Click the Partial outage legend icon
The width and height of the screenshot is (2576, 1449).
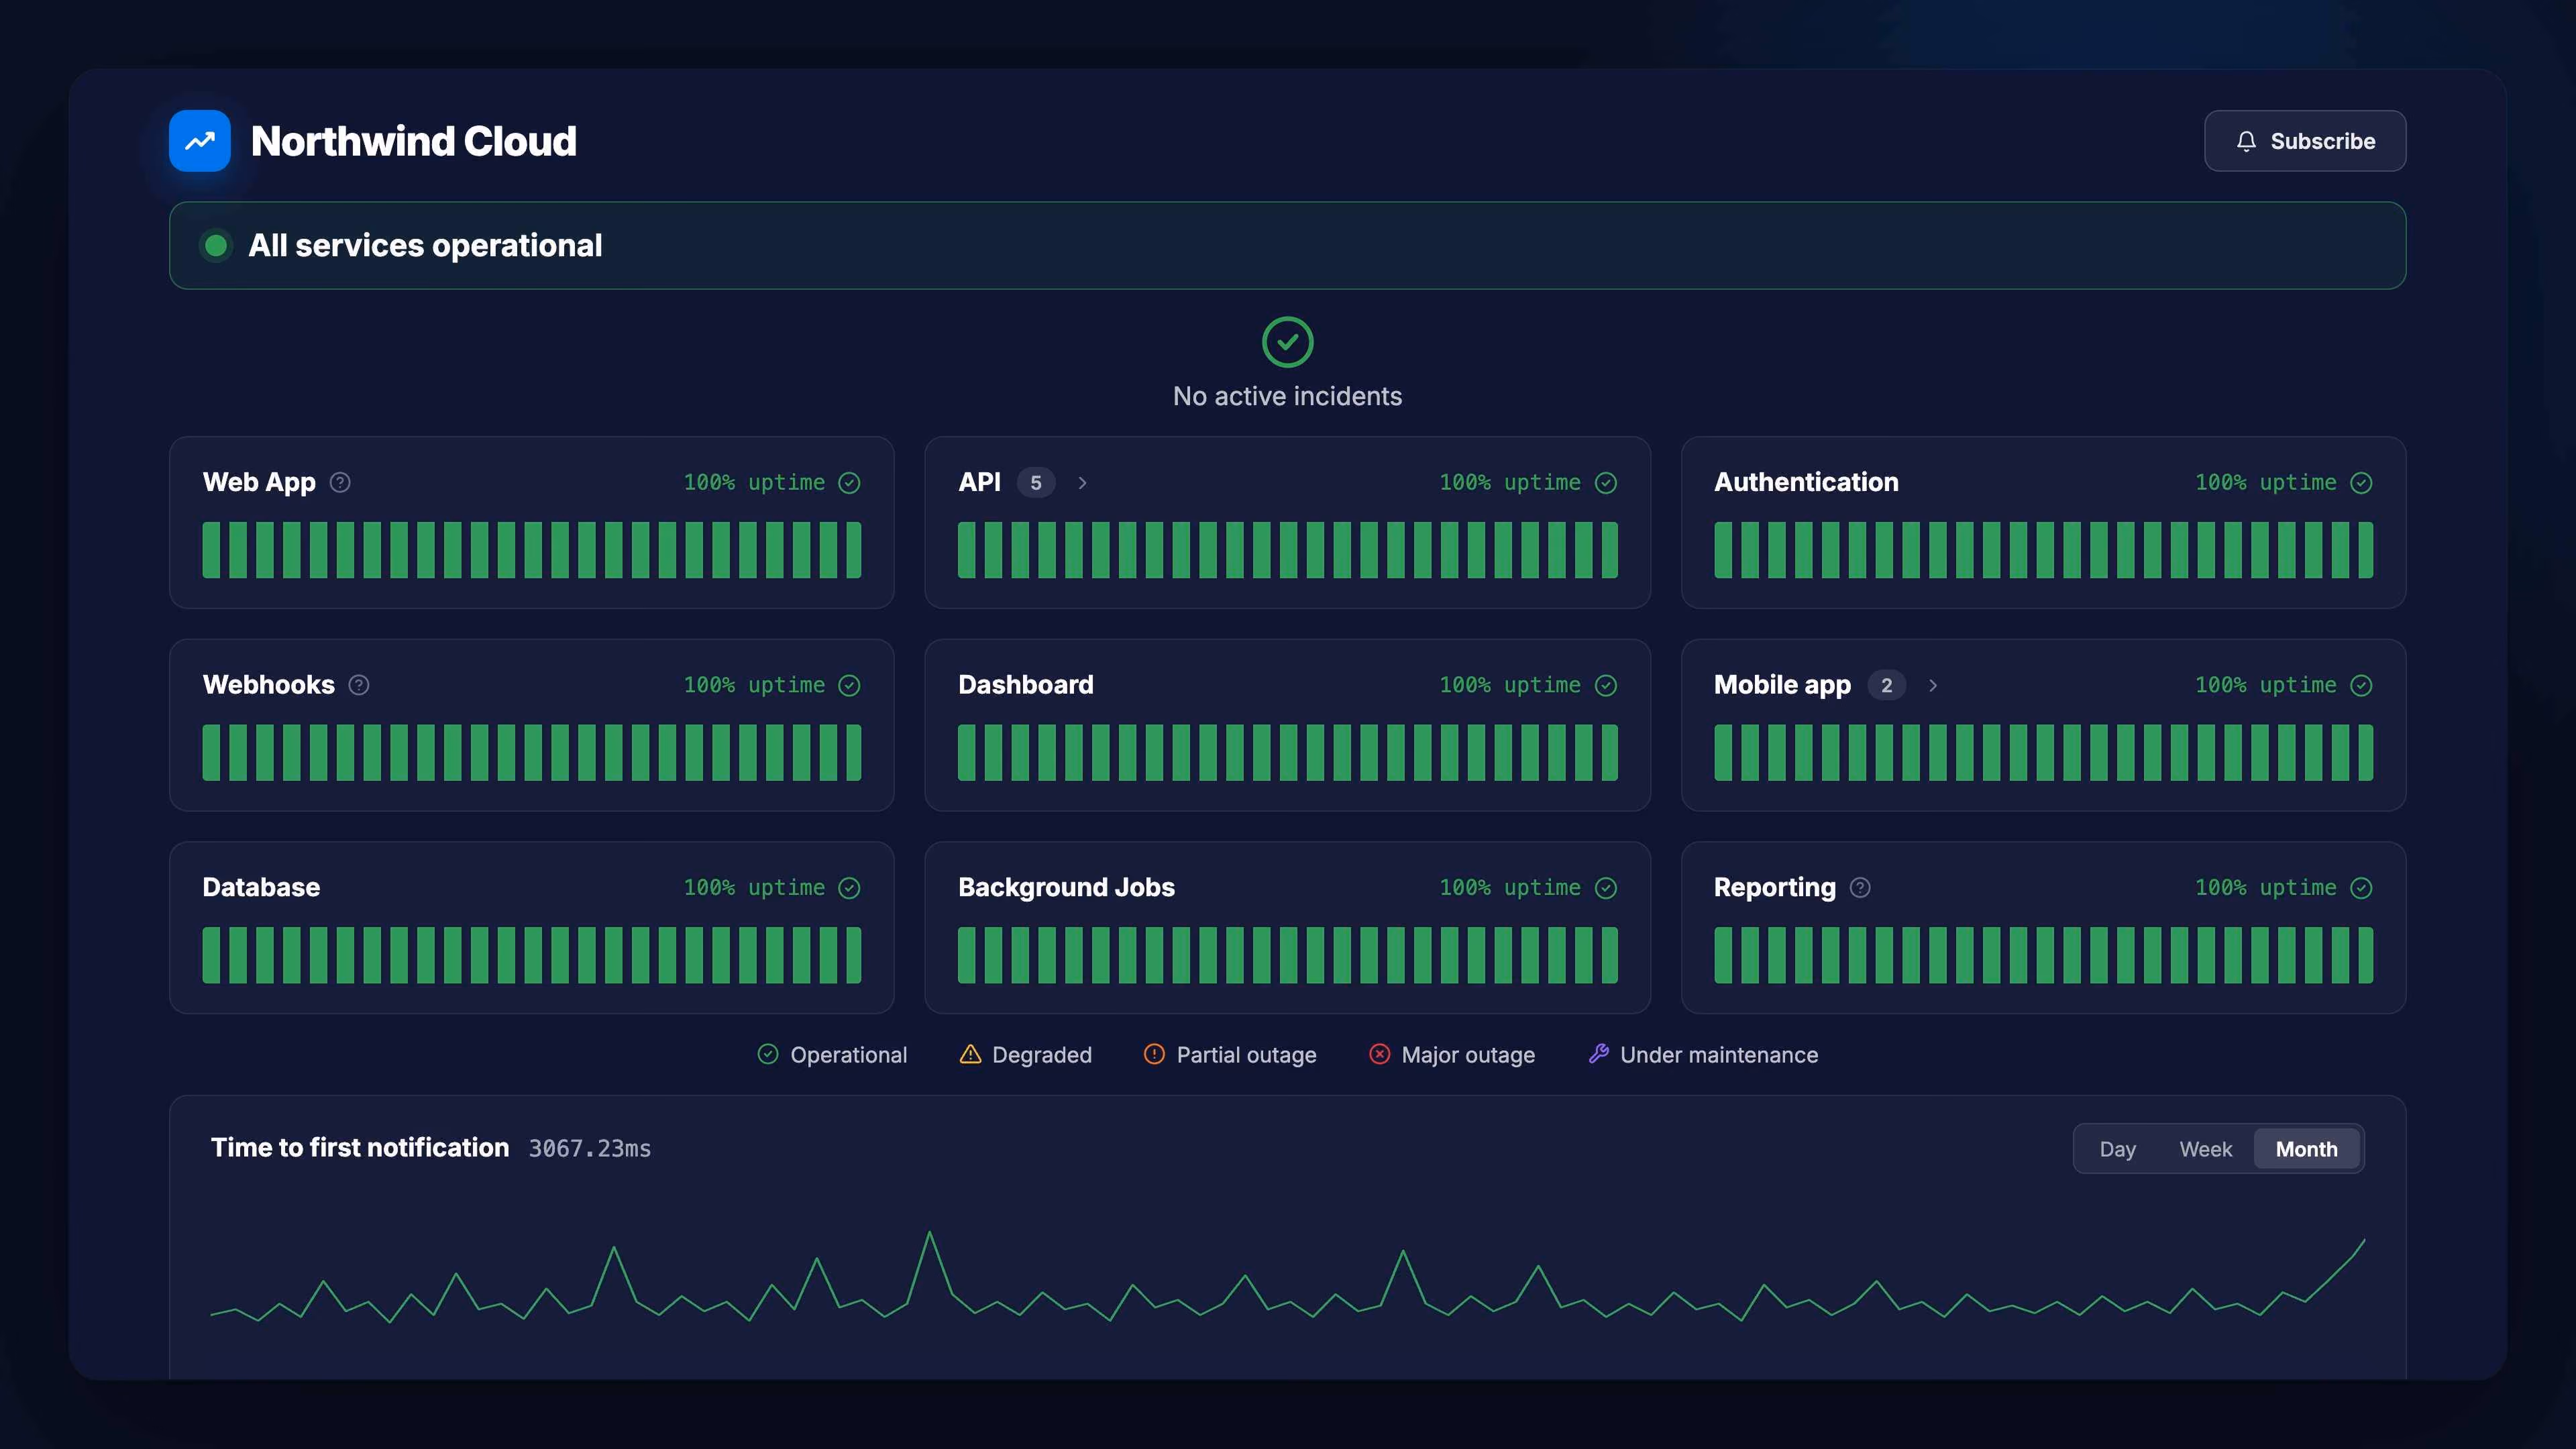tap(1154, 1054)
